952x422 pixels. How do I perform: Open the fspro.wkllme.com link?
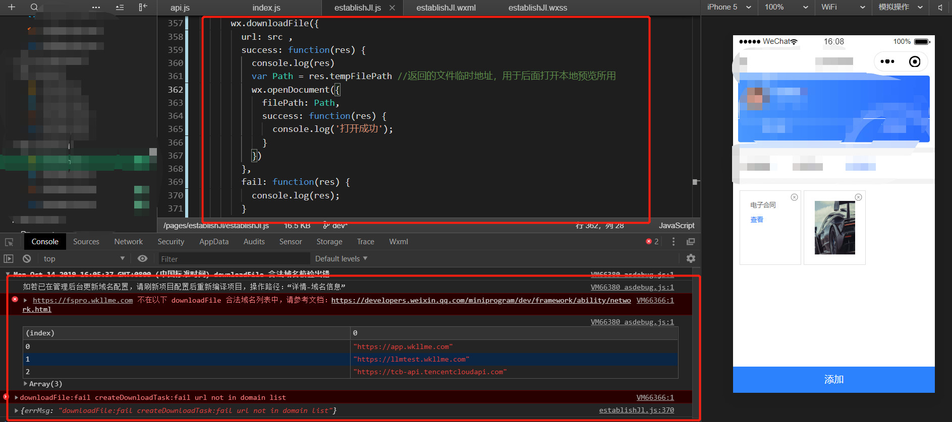(83, 300)
